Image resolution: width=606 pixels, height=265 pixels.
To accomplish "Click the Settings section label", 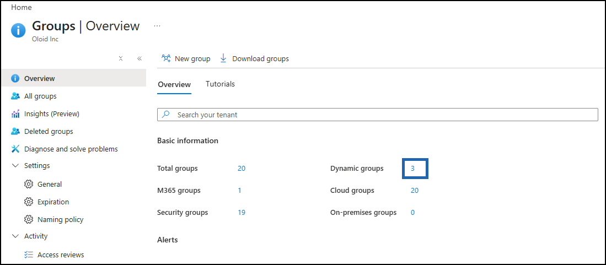I will tap(37, 166).
